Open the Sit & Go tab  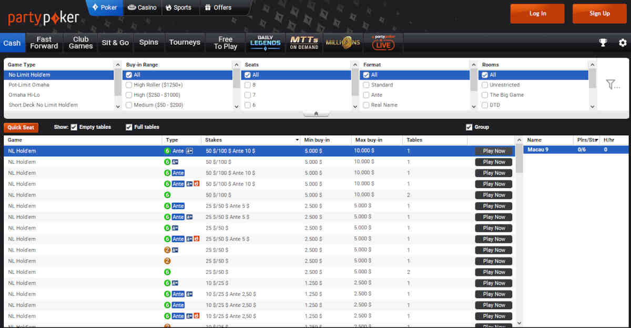[x=115, y=43]
